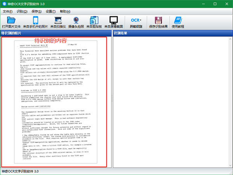The height and width of the screenshot is (175, 233).
Task: Maximize the OCR application window
Action: point(215,4)
